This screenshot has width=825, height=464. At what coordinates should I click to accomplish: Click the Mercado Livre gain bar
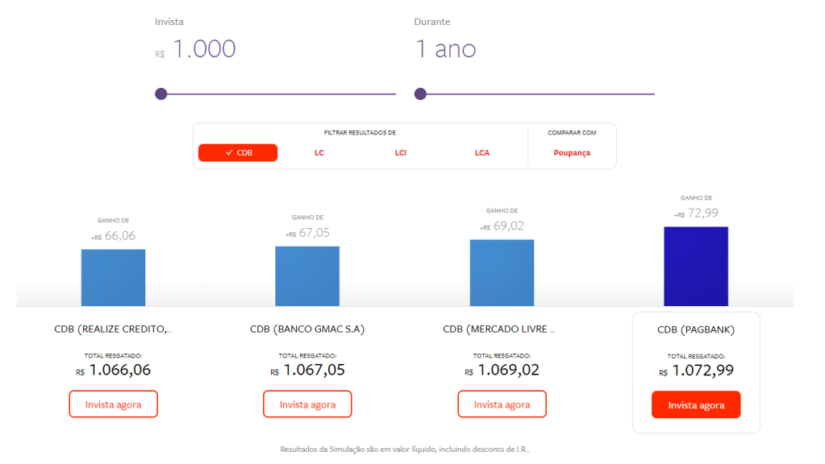(502, 272)
